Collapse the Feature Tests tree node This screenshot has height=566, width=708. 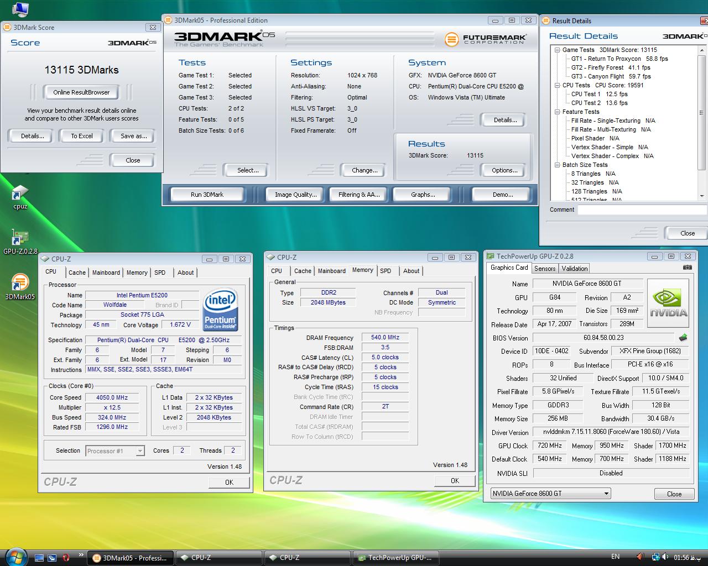click(557, 112)
